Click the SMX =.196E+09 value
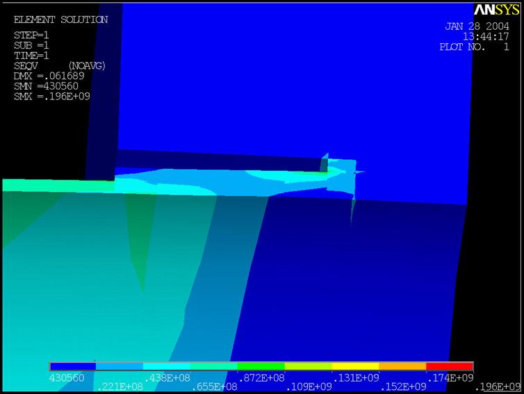 52,97
